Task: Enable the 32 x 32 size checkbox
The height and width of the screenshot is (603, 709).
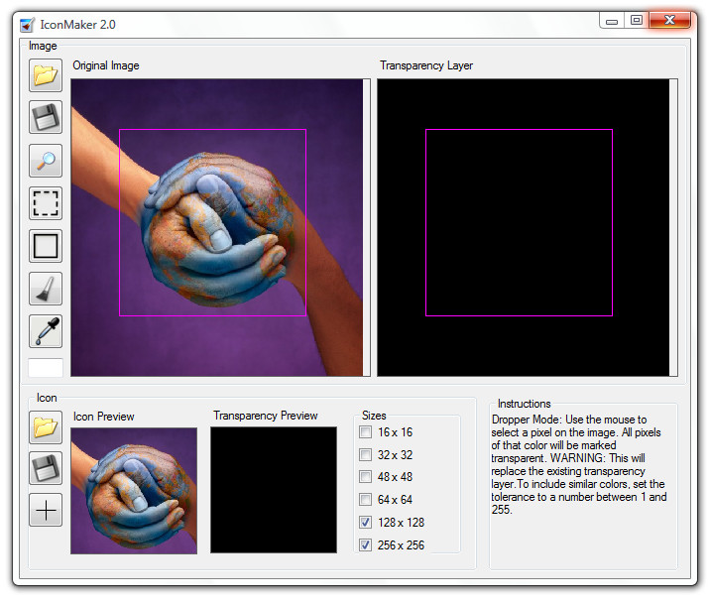Action: pos(365,454)
